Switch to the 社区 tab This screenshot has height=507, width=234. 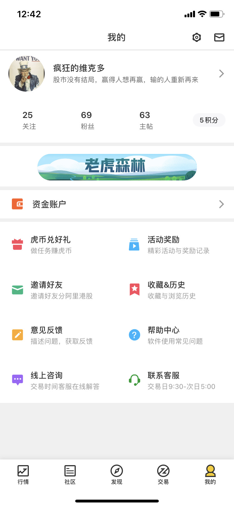[70, 475]
